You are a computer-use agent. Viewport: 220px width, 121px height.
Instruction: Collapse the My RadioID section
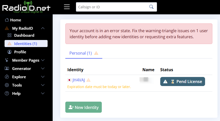coord(43,28)
